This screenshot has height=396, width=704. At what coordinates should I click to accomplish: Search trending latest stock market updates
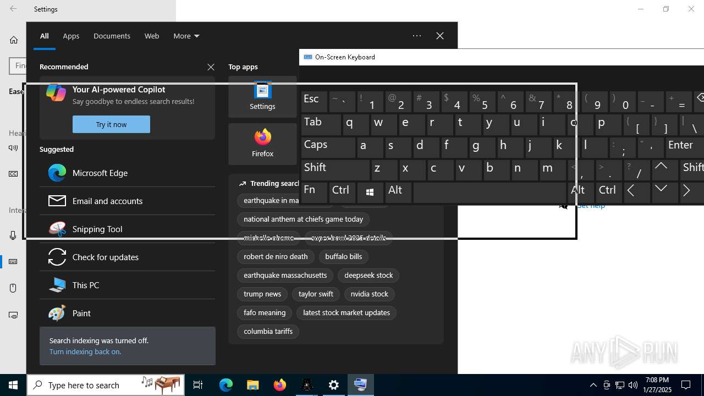coord(346,312)
